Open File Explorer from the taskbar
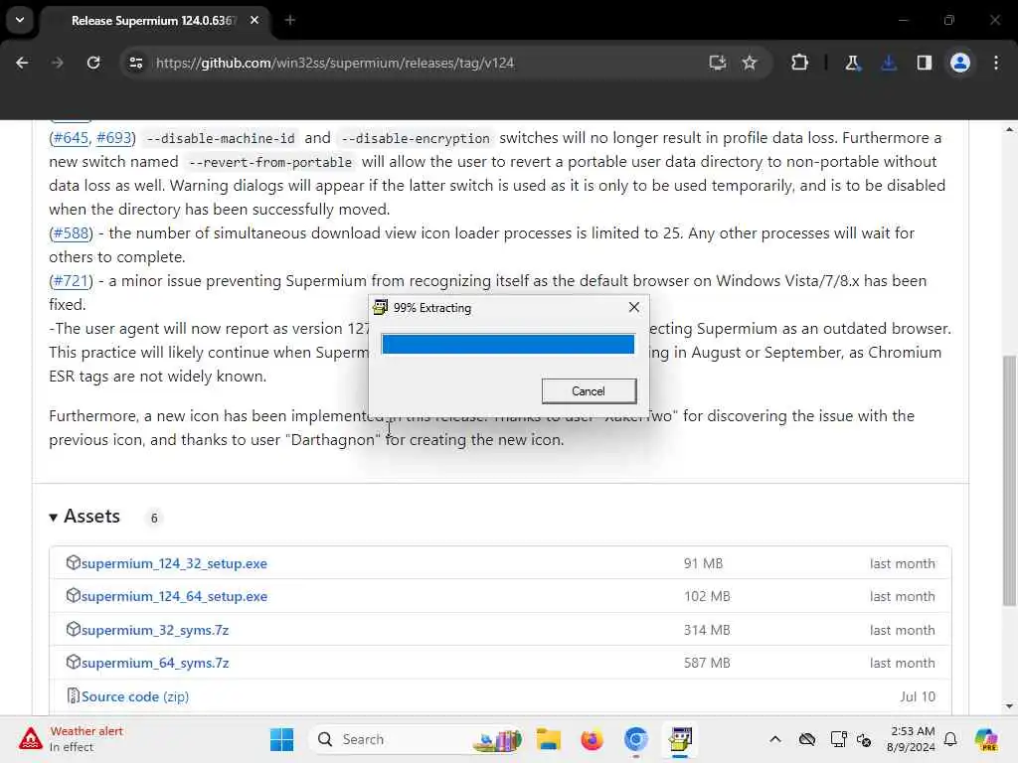Viewport: 1018px width, 763px height. [x=549, y=739]
